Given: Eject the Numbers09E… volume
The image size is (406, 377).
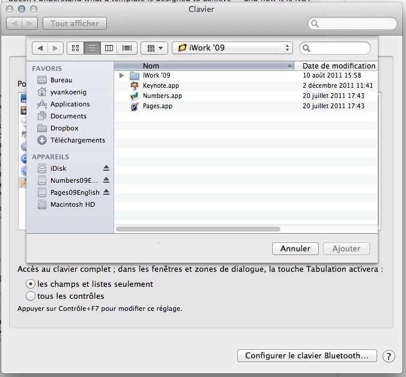Looking at the screenshot, I should [106, 180].
